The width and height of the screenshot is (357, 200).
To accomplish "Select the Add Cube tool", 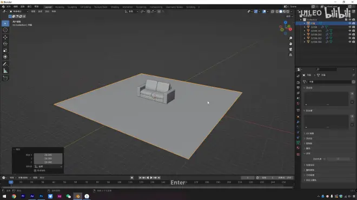I will [x=5, y=78].
